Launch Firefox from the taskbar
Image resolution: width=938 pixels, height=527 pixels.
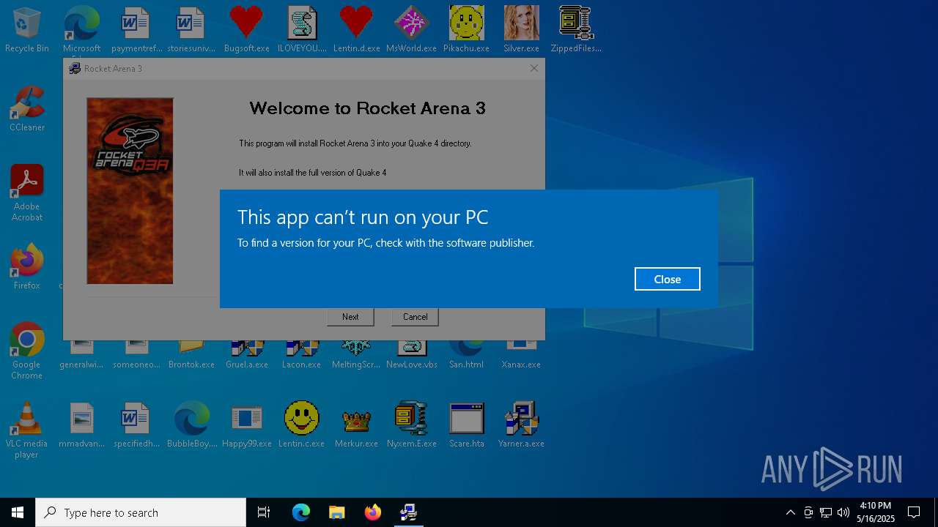[372, 512]
